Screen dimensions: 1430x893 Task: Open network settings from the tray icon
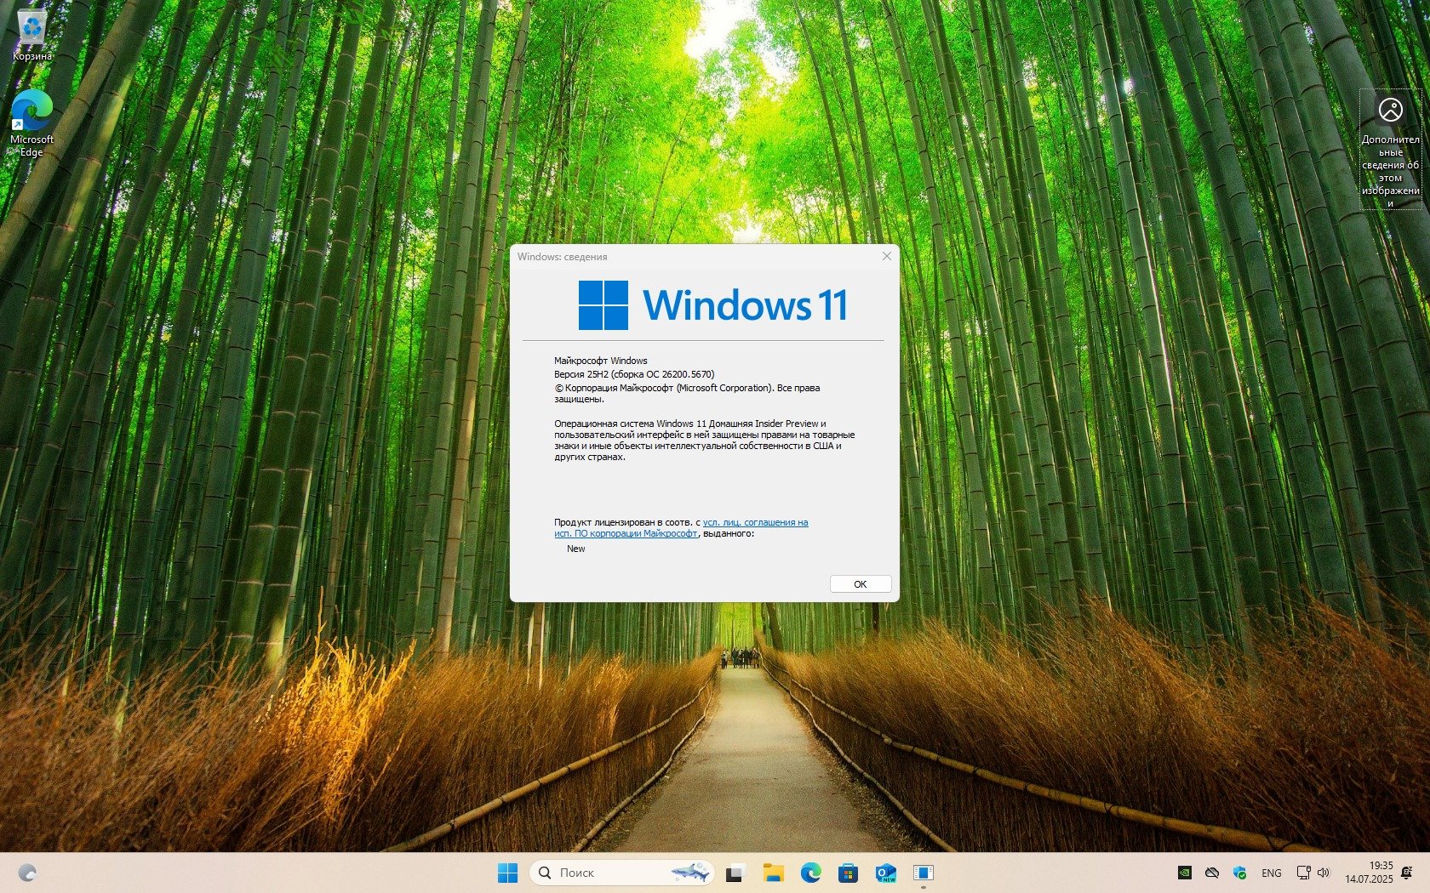pos(1302,873)
